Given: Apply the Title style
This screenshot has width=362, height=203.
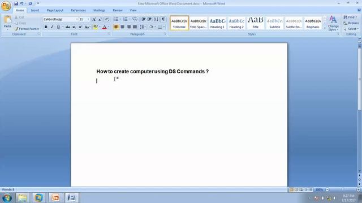Looking at the screenshot, I should 256,23.
